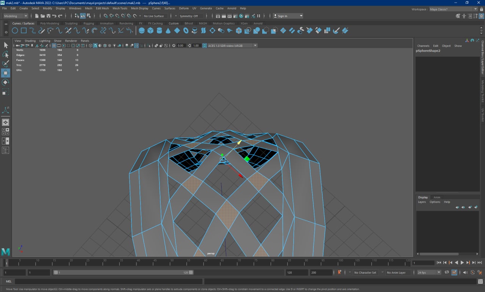This screenshot has height=292, width=485.
Task: Switch to the Anim tab in Layer Editor
Action: tap(437, 197)
